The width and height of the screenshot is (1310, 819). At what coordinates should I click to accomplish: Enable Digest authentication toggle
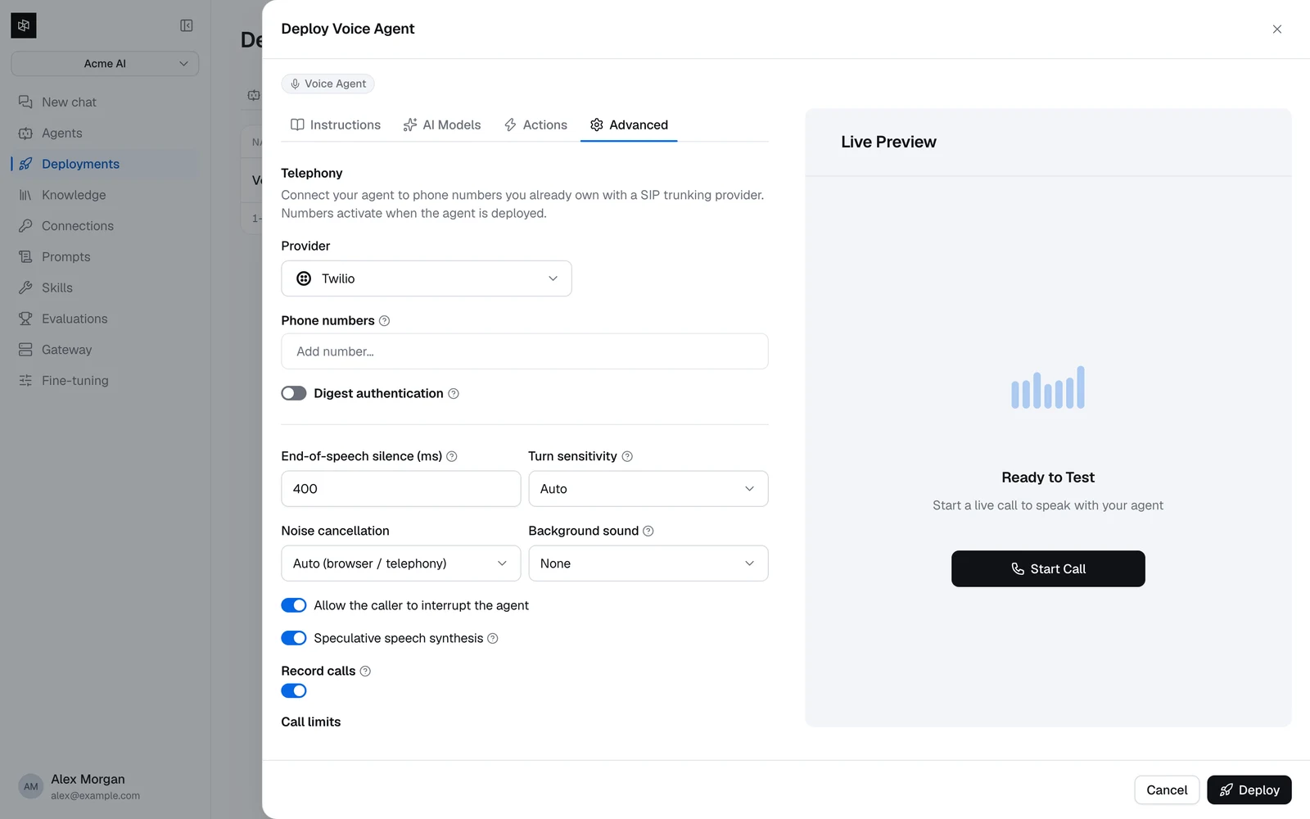pos(294,394)
